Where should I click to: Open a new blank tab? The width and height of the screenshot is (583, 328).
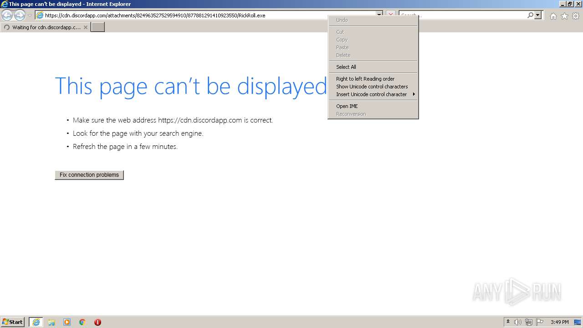[x=98, y=27]
